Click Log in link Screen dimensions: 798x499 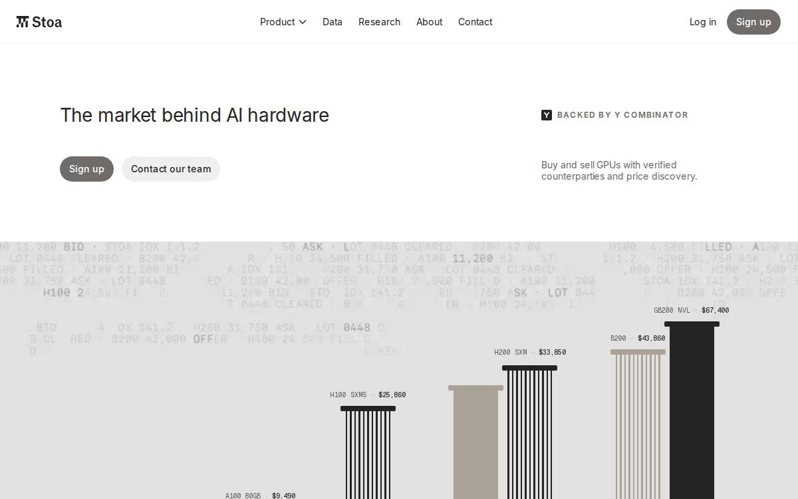[703, 22]
